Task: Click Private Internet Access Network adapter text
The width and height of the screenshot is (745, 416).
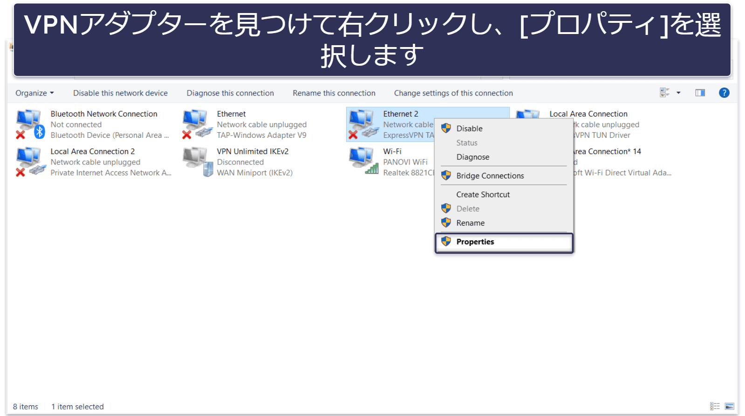Action: point(111,173)
